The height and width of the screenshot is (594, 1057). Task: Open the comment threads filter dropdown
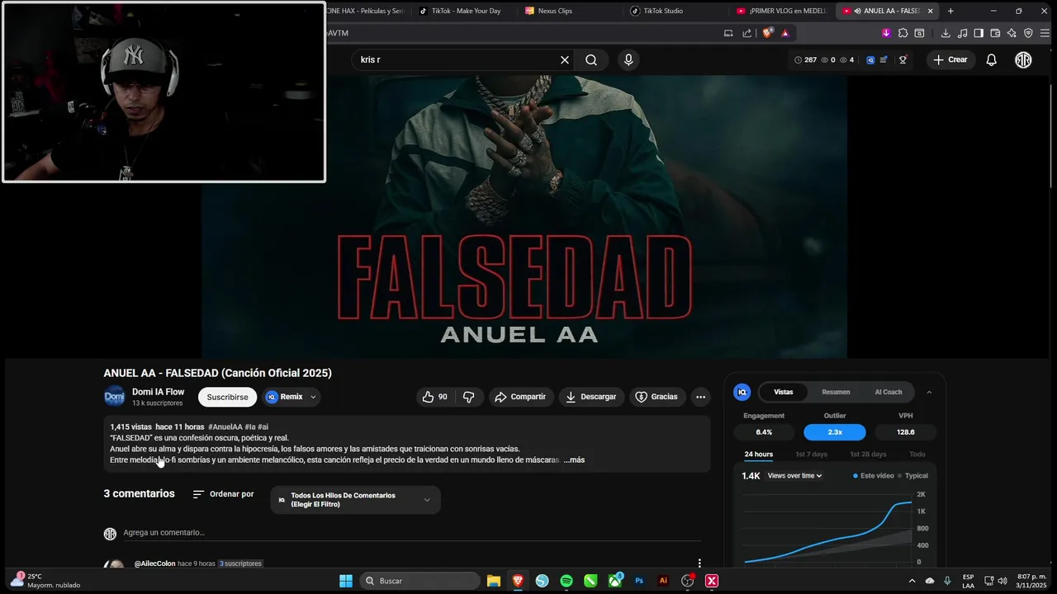point(355,500)
